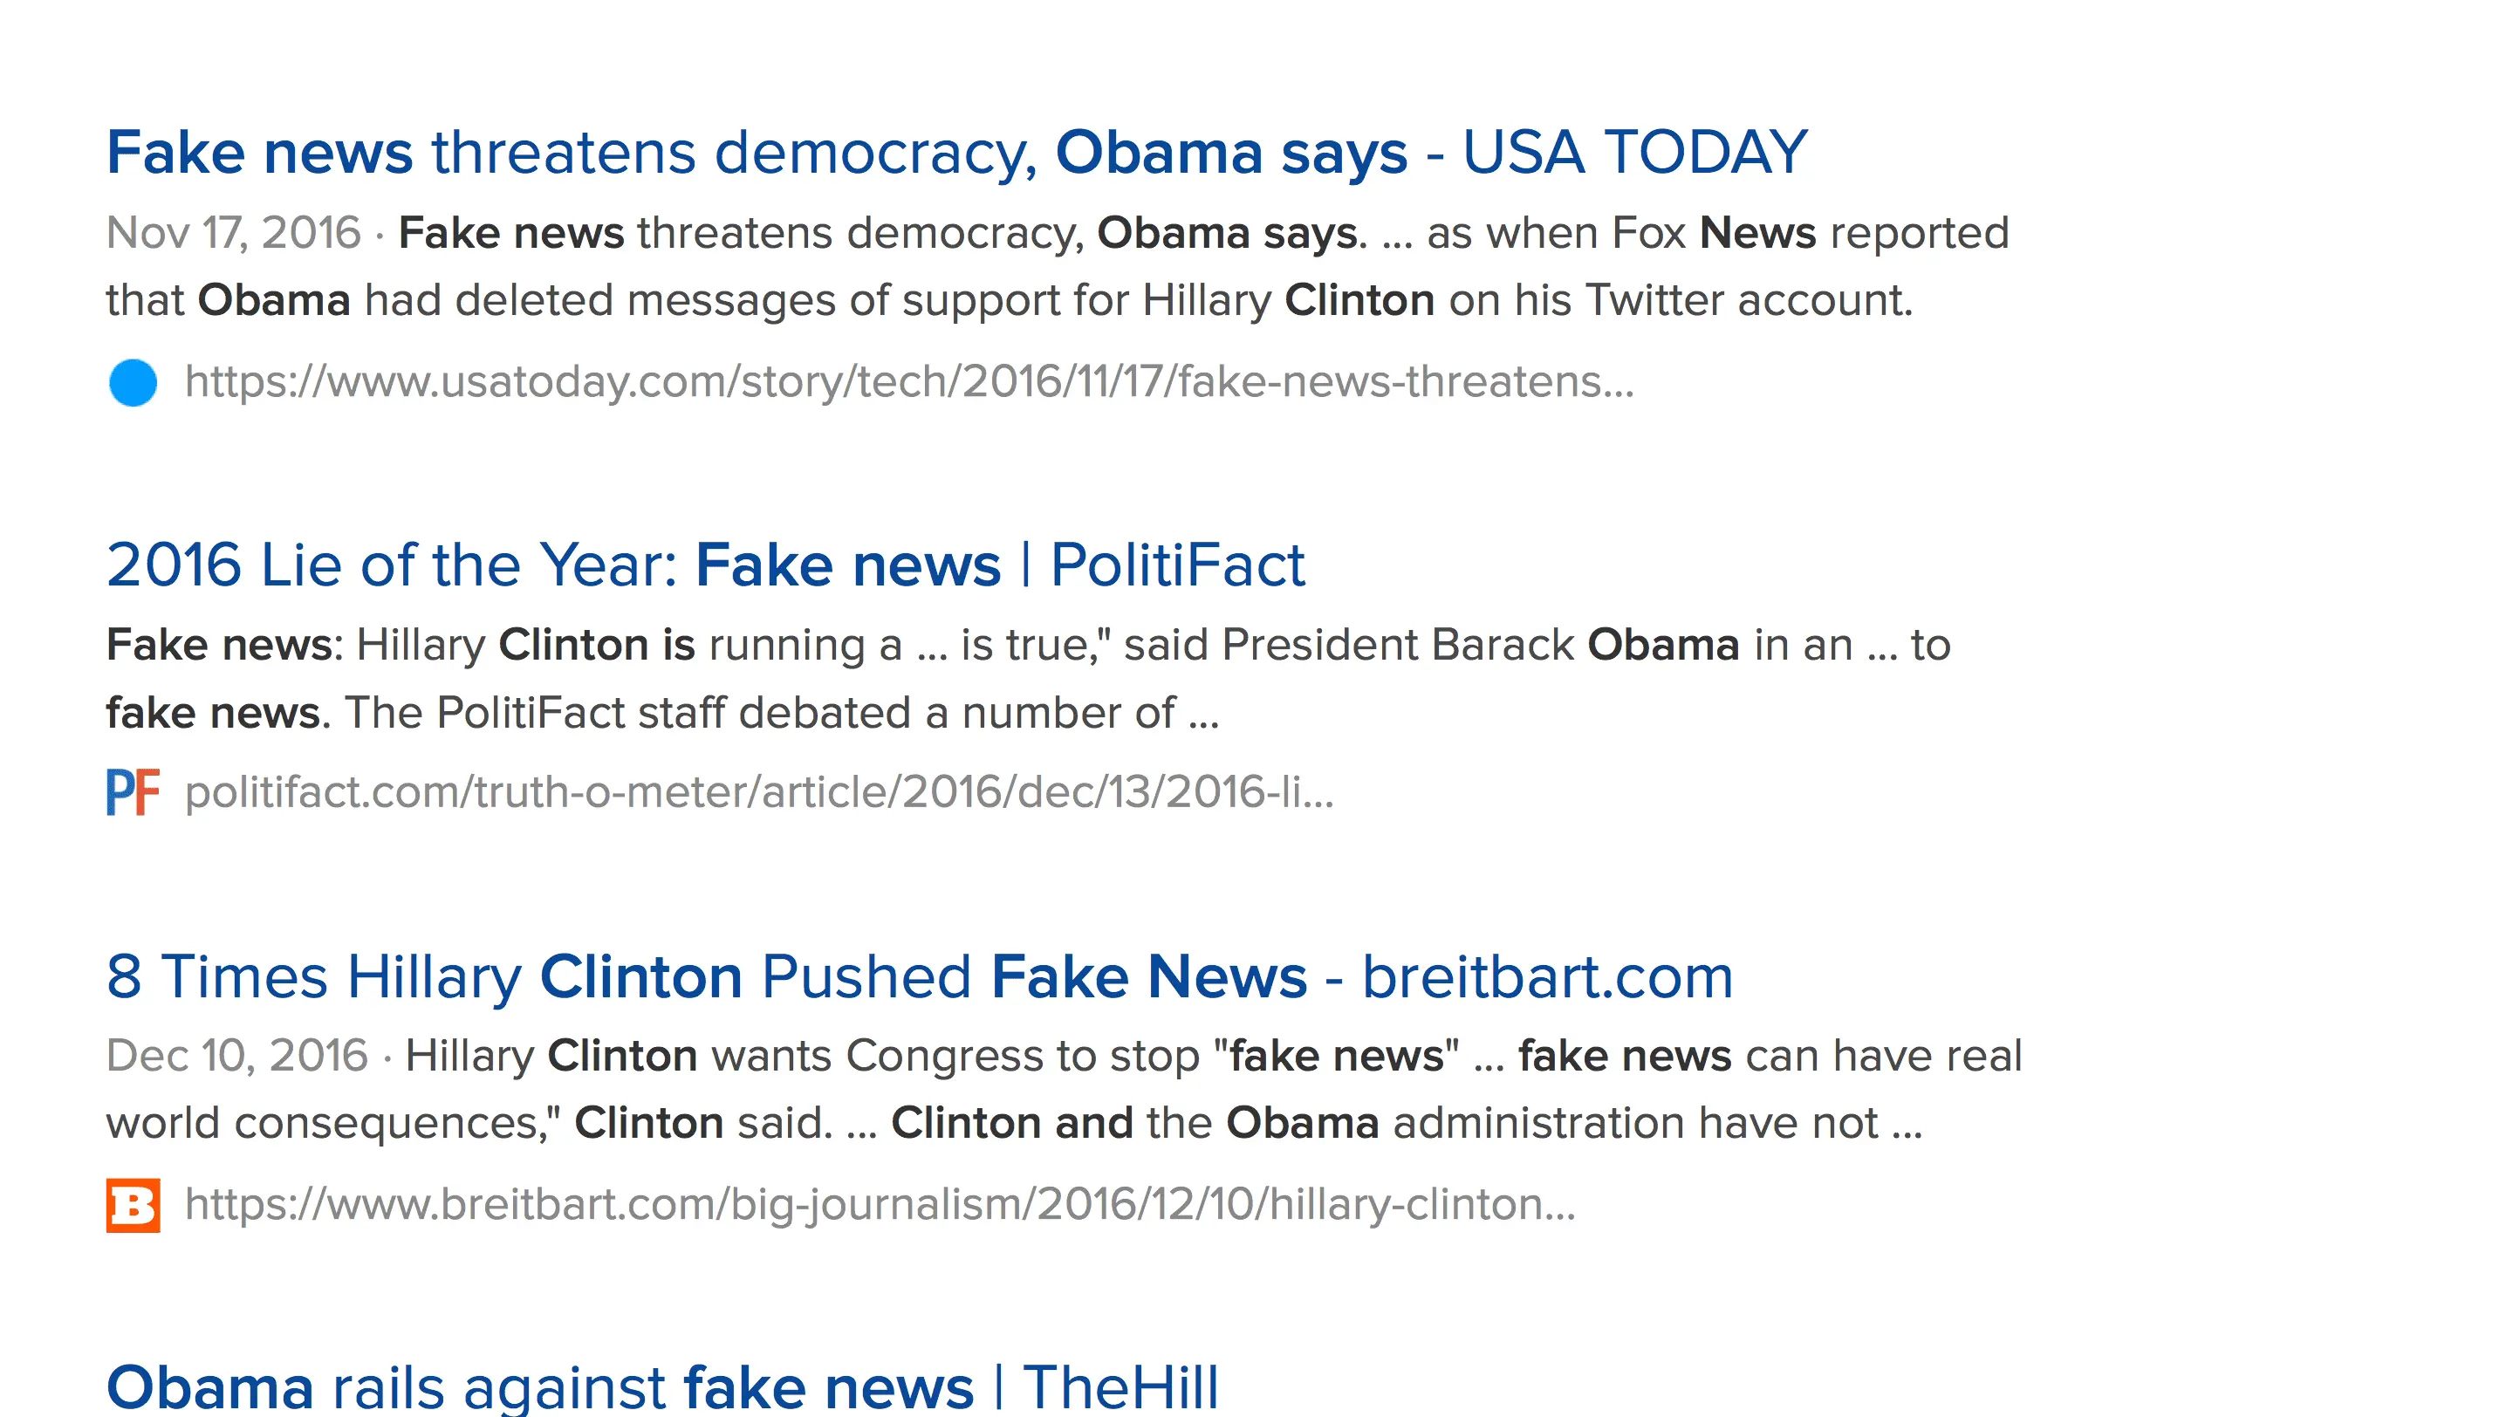This screenshot has width=2513, height=1417.
Task: Click the word 'Congress' in the Breitbart snippet
Action: coord(944,1055)
